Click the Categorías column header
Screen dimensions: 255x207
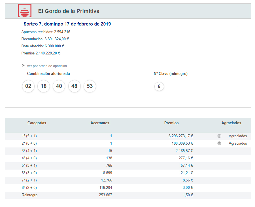pyautogui.click(x=37, y=123)
